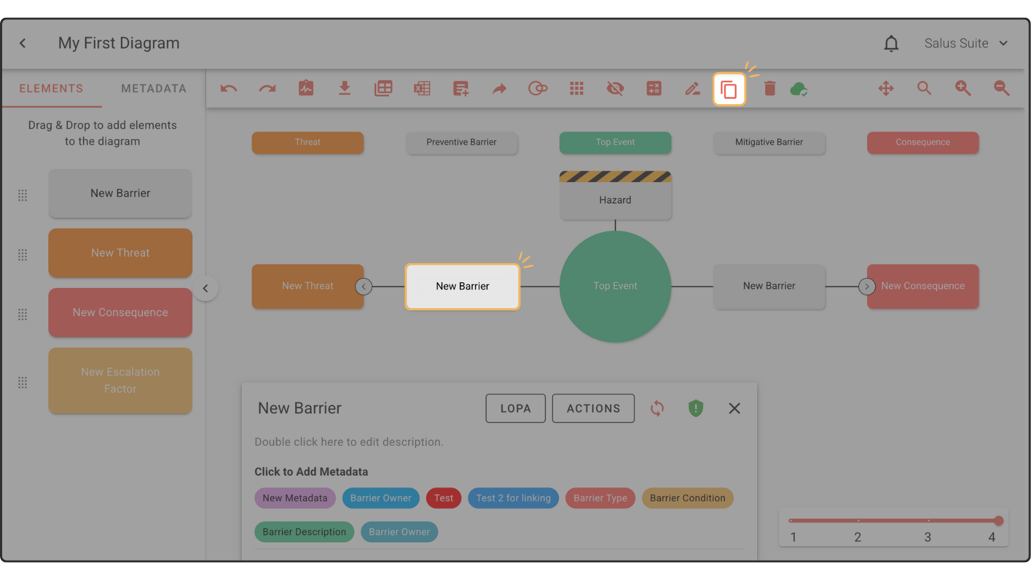Collapse the elements sidebar with chevron
Image resolution: width=1031 pixels, height=580 pixels.
tap(205, 288)
